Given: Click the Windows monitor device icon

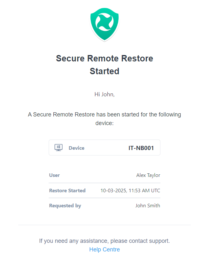Looking at the screenshot, I should tap(58, 148).
